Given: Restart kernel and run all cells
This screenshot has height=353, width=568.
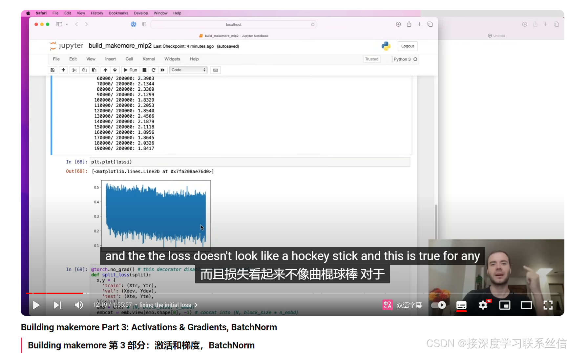Looking at the screenshot, I should pyautogui.click(x=162, y=70).
